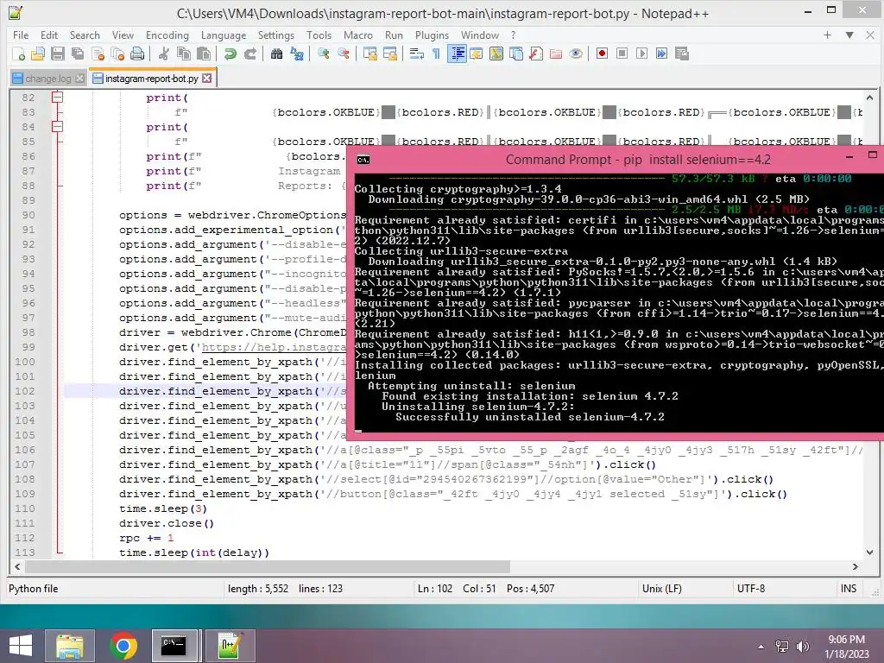This screenshot has height=663, width=884.
Task: Click the macro Playback icon
Action: [641, 54]
